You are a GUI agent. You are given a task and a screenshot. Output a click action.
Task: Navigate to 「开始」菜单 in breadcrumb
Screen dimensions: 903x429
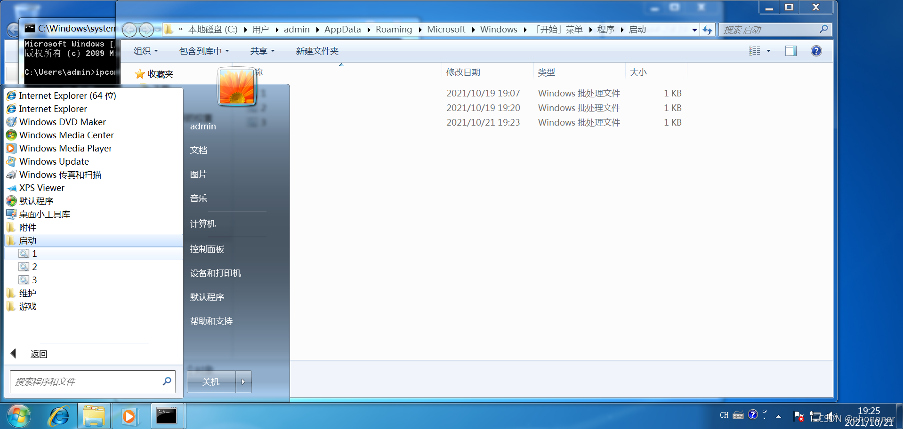click(558, 30)
